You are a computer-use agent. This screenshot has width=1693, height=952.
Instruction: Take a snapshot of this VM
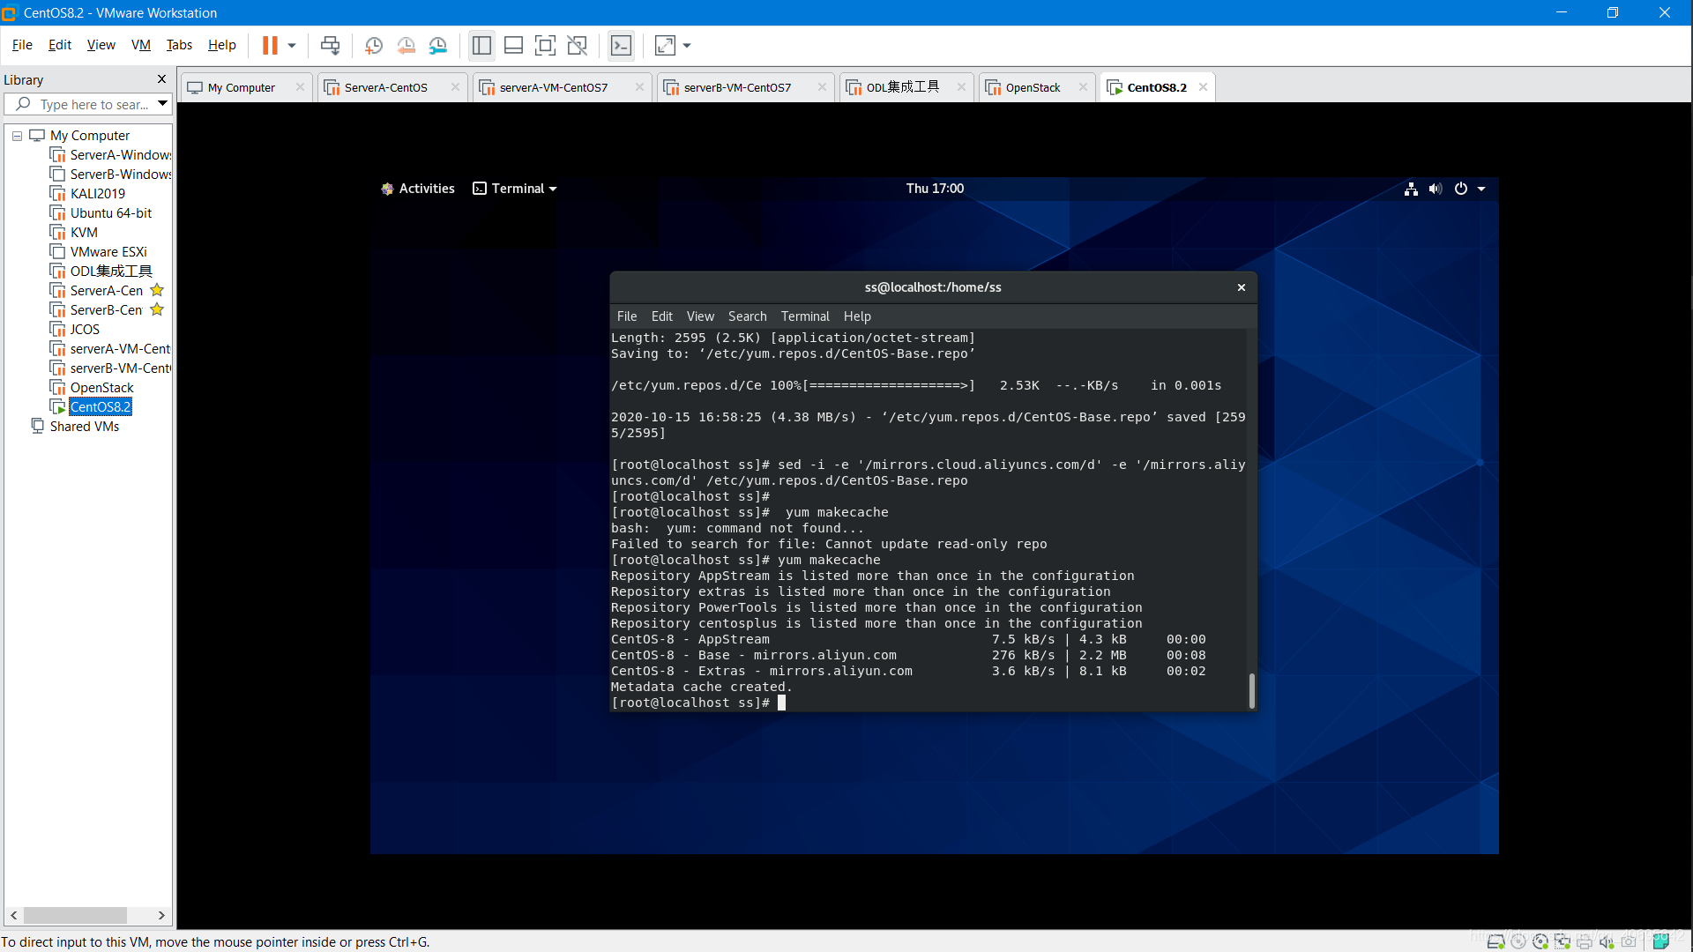(x=373, y=46)
